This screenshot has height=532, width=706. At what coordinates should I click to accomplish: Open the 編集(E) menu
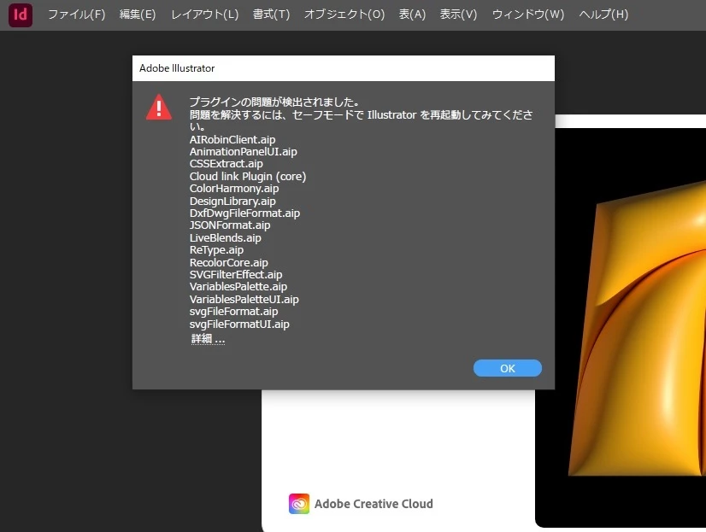click(x=138, y=15)
